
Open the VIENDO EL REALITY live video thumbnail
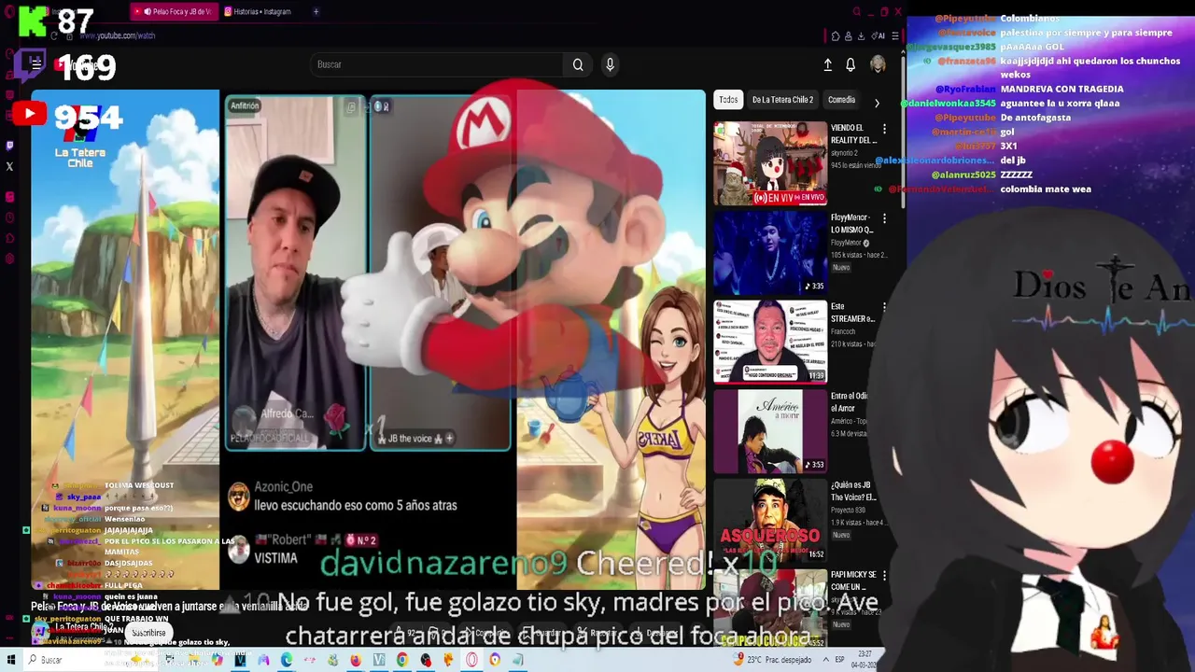click(770, 163)
